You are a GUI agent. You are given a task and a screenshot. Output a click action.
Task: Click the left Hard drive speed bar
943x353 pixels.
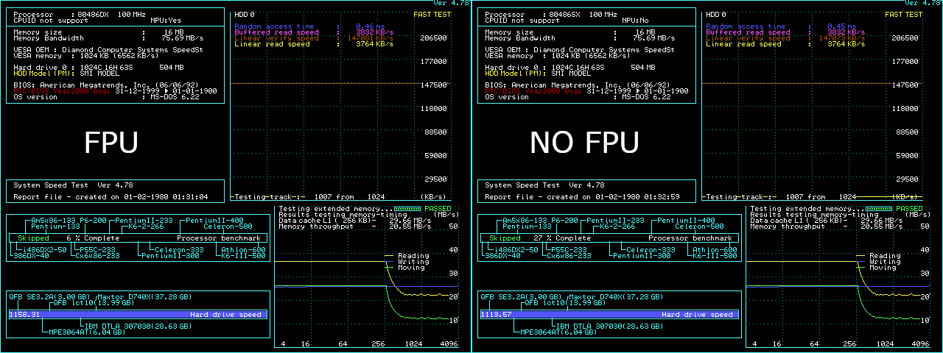coord(137,314)
